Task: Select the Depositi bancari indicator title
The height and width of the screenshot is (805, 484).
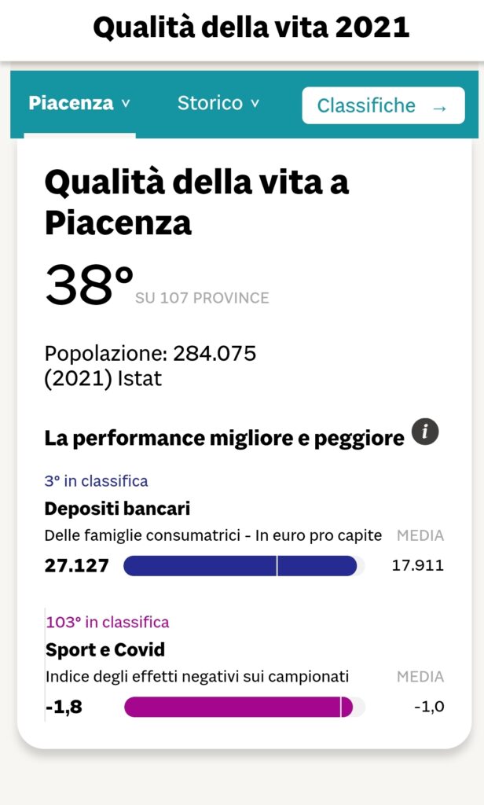Action: coord(117,509)
